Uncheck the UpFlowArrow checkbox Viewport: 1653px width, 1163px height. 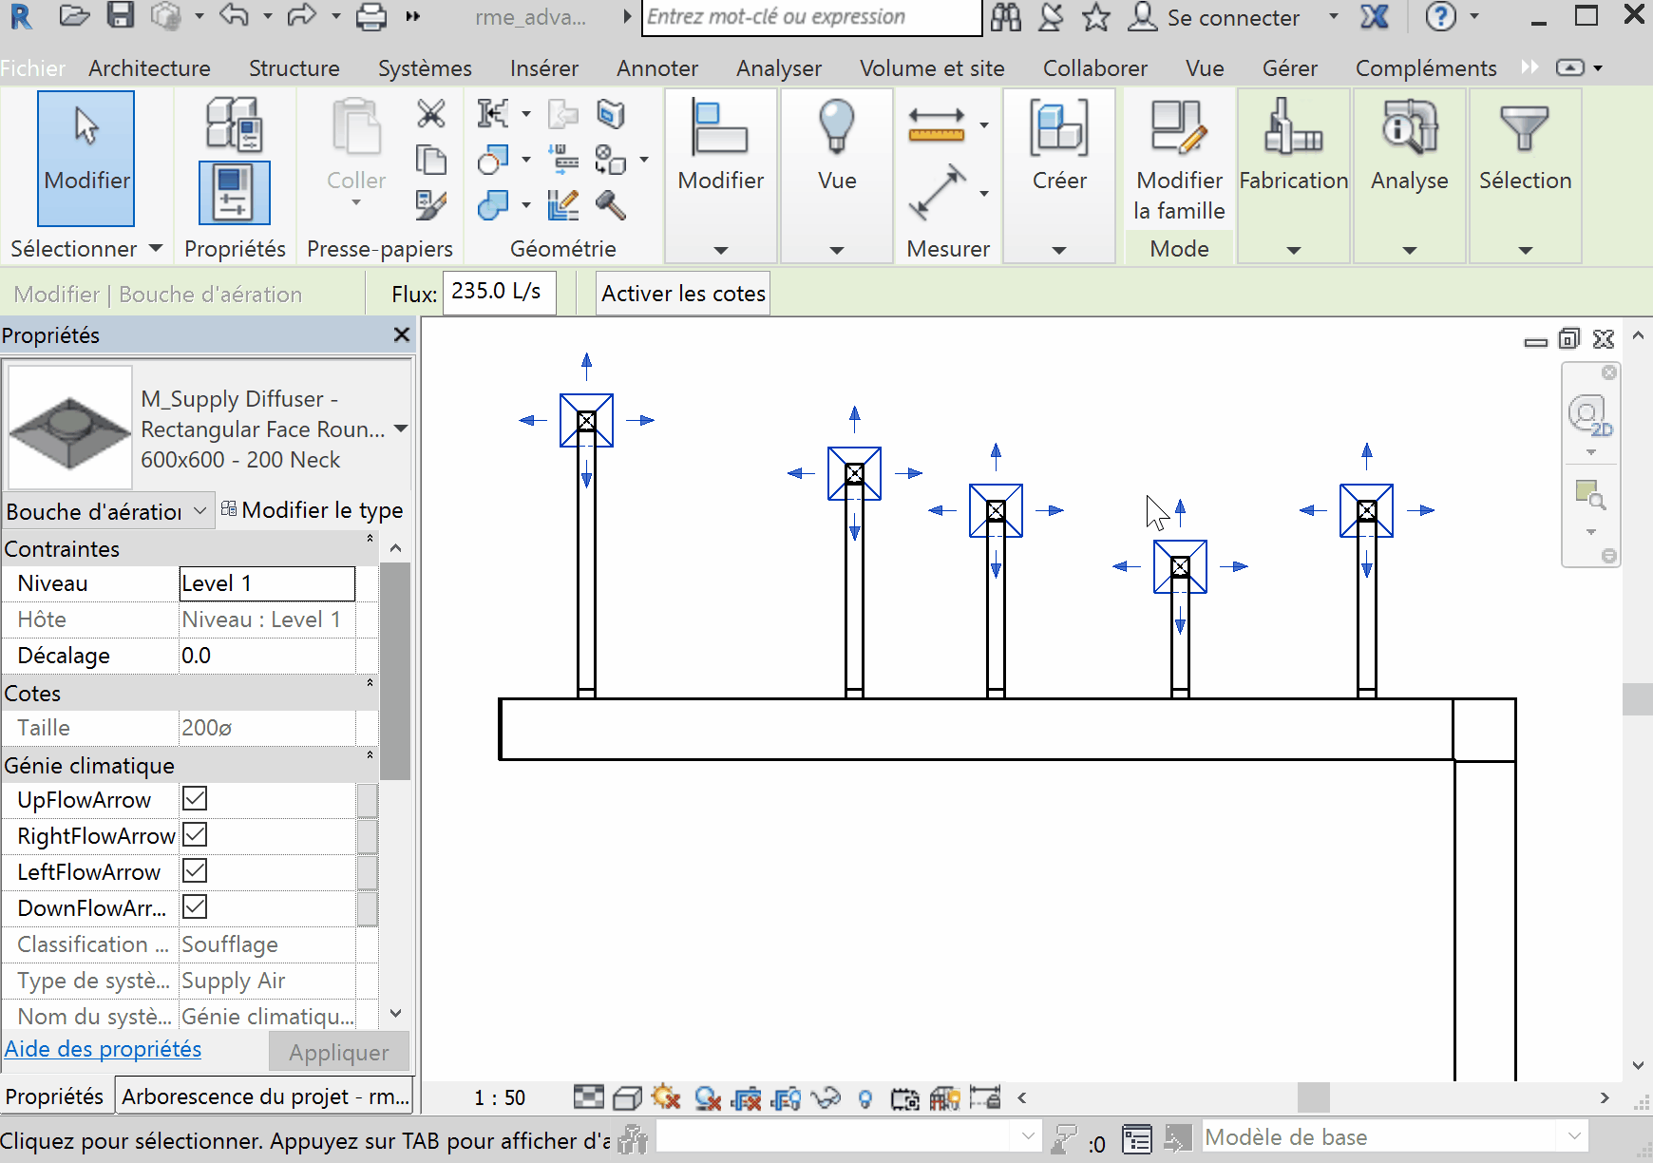[195, 799]
